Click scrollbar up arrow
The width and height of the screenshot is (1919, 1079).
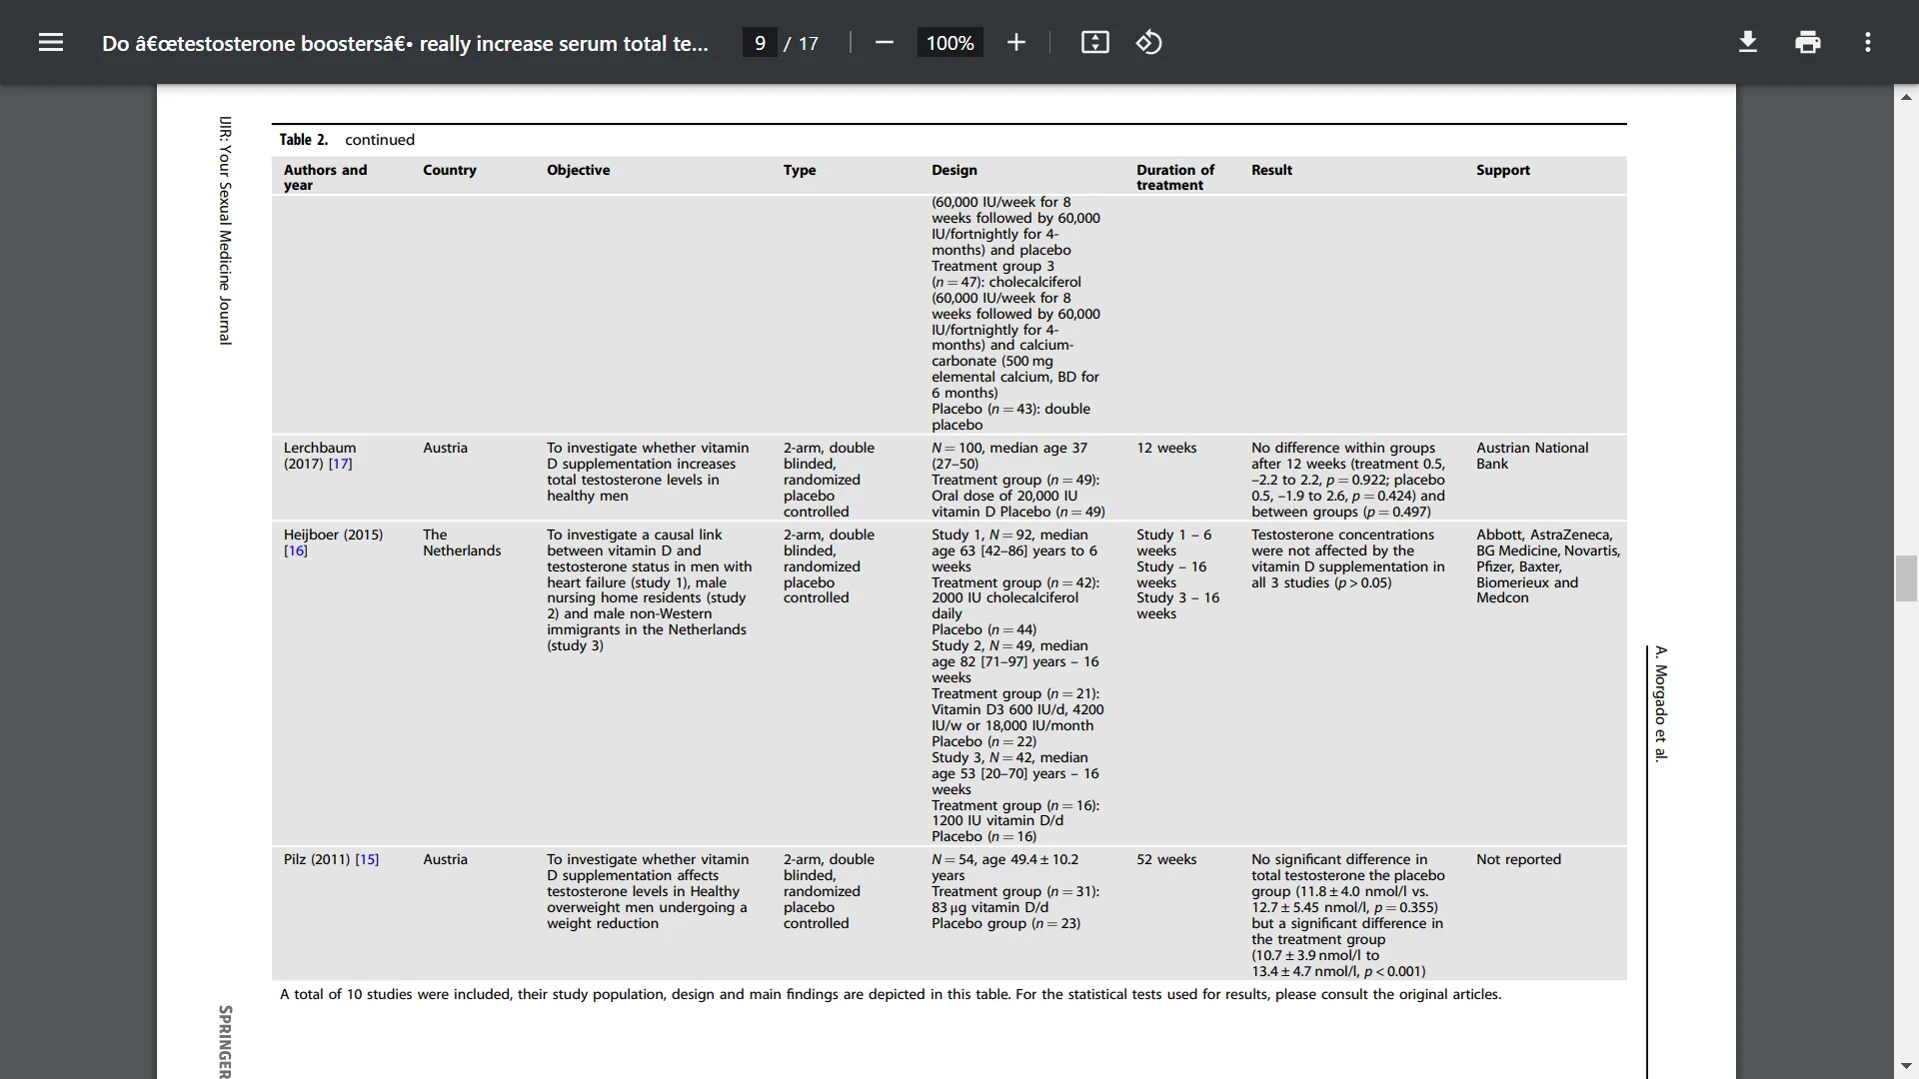pyautogui.click(x=1906, y=97)
